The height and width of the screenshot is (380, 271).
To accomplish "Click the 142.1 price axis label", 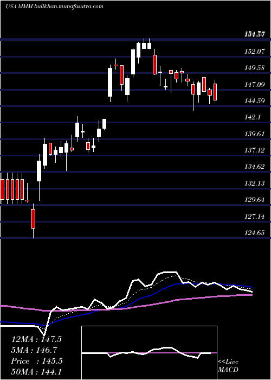I will pos(253,117).
